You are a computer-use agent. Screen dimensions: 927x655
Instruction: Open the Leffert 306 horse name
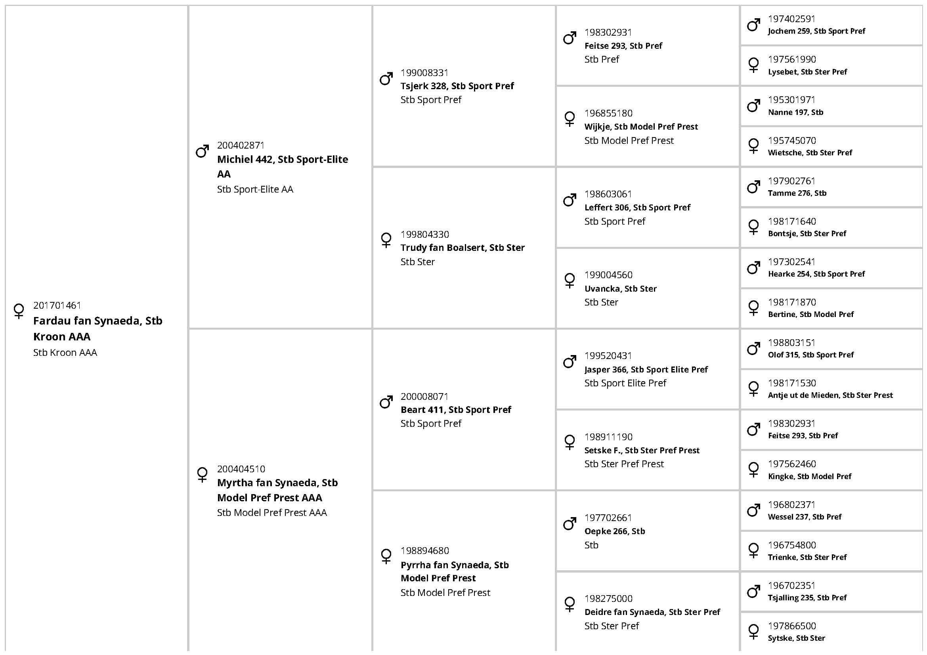click(637, 208)
